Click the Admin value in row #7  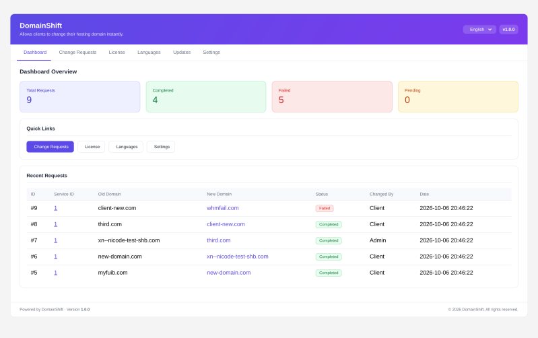click(378, 240)
